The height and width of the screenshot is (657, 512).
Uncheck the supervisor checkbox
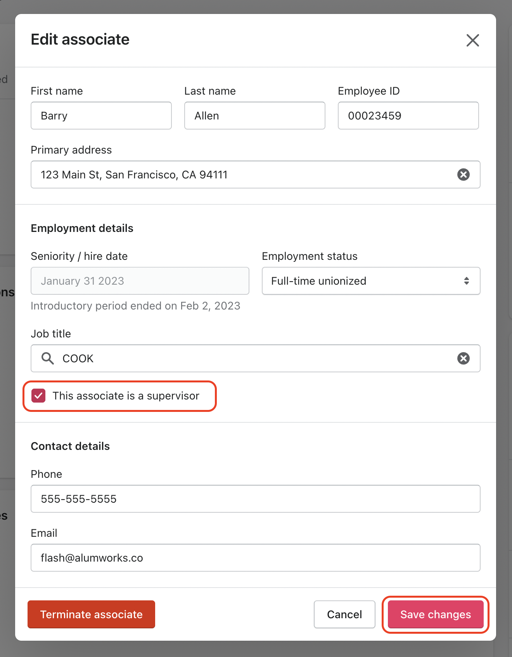coord(38,396)
